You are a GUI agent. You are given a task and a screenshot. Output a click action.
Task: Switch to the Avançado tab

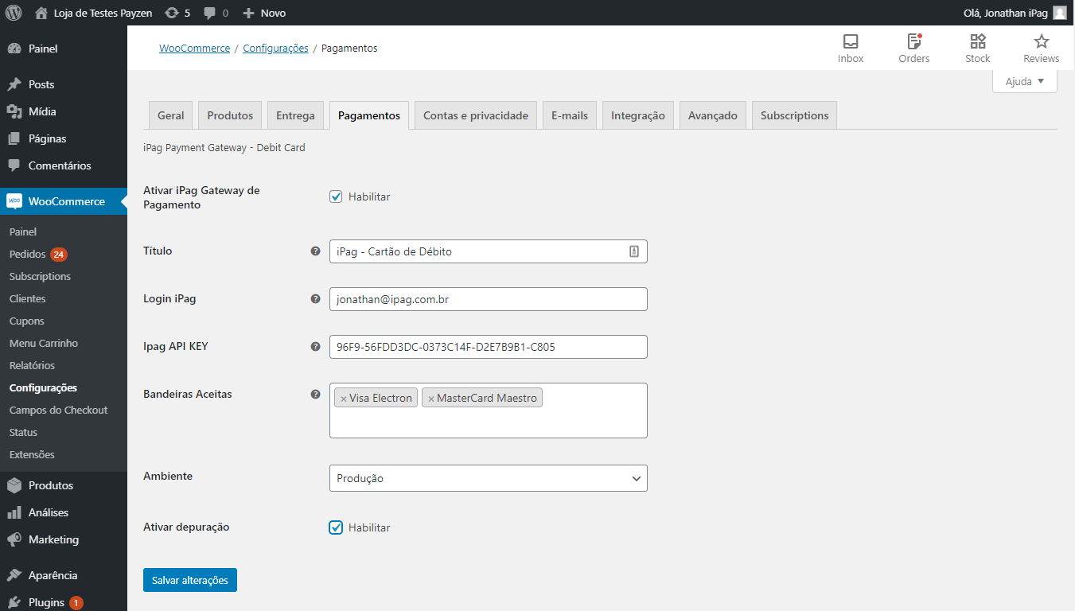click(713, 115)
